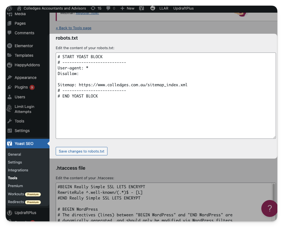Click Save changes to robots.txt button

point(82,151)
